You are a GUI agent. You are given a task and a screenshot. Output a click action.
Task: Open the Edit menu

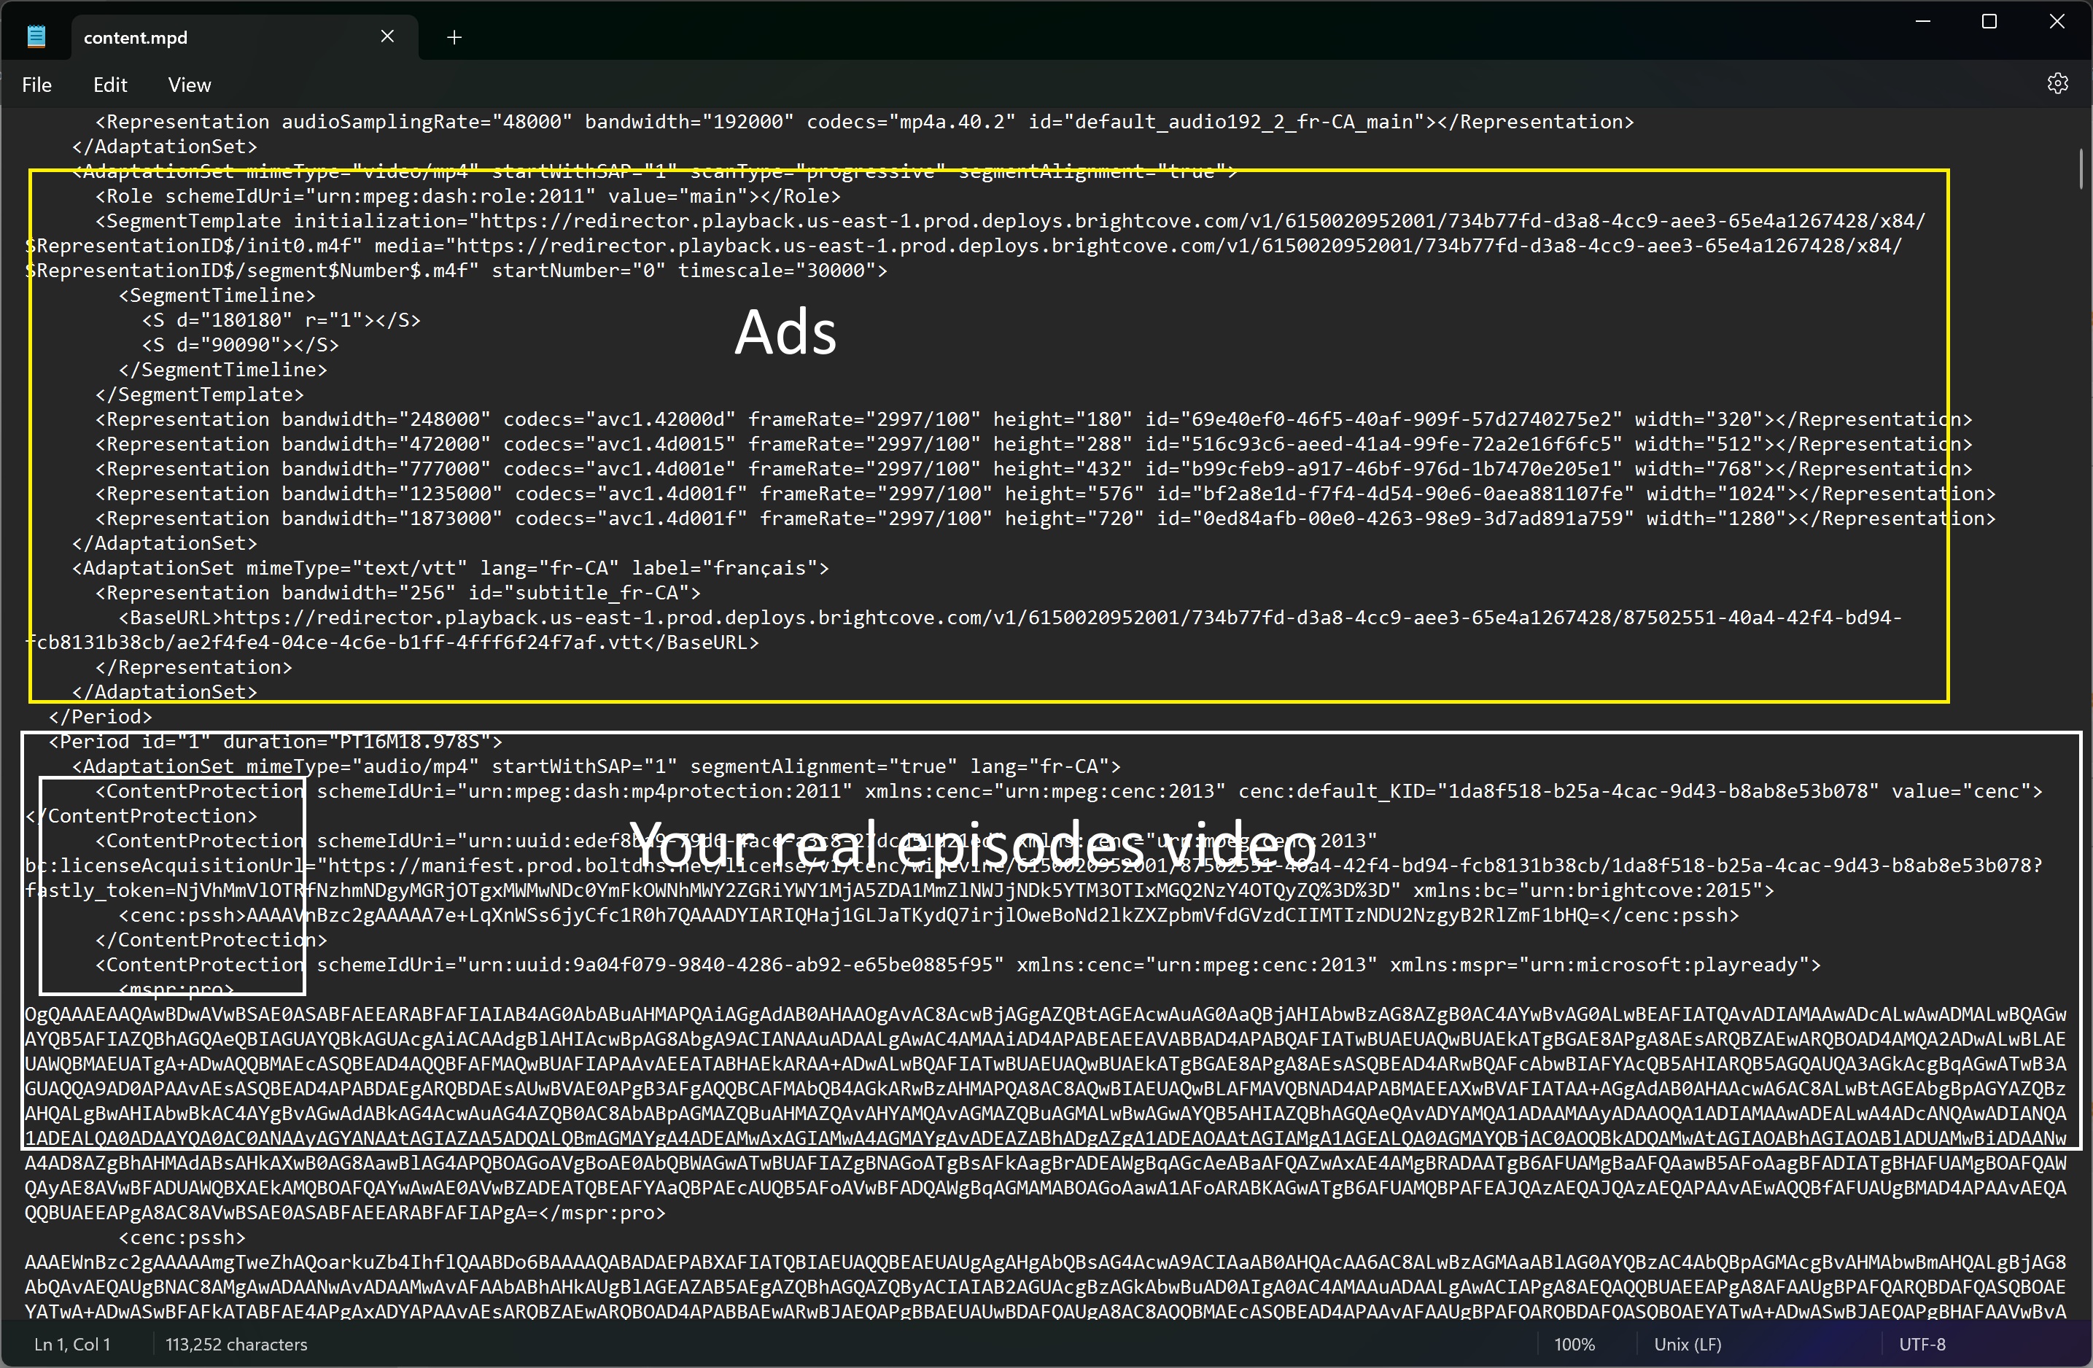110,85
